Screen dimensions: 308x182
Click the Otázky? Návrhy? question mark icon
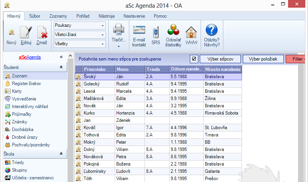coord(212,30)
